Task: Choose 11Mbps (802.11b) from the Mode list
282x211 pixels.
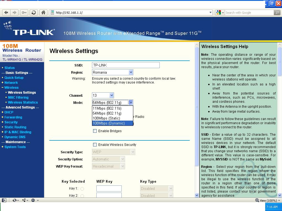Action: 113,108
